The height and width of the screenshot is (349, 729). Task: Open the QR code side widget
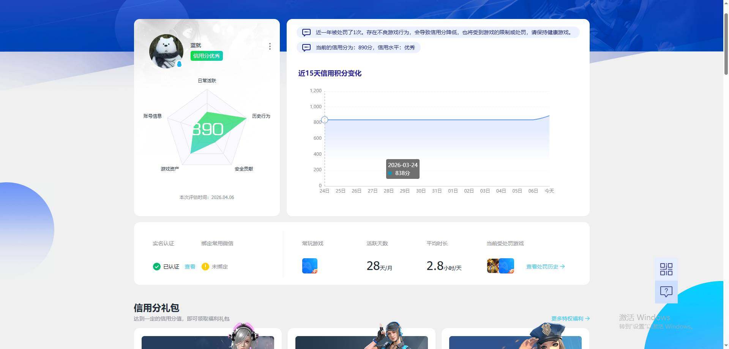point(666,269)
